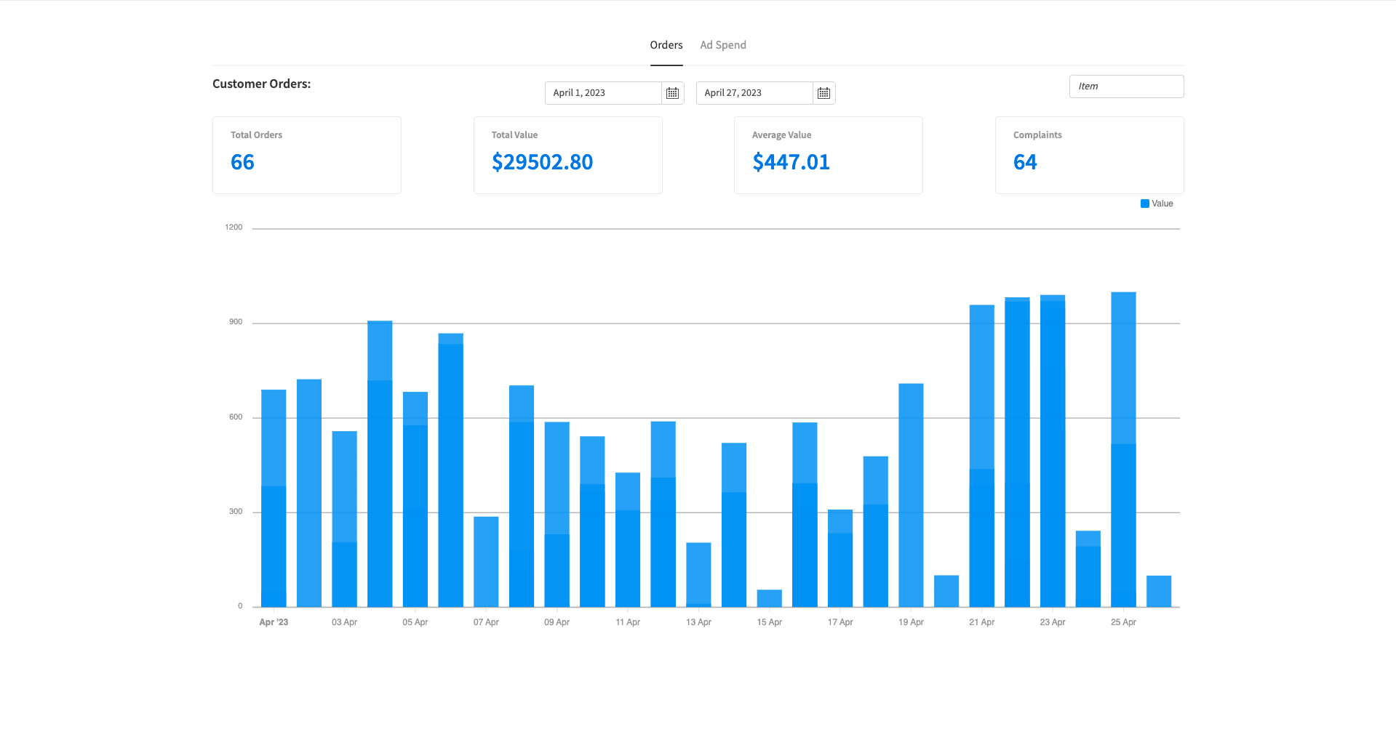The width and height of the screenshot is (1396, 740).
Task: Select the 21 Apr bar in chart
Action: coord(982,456)
